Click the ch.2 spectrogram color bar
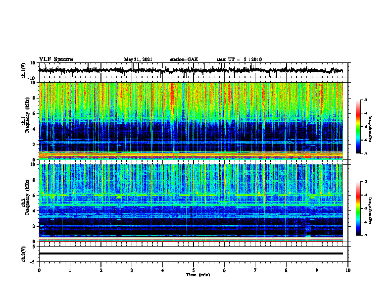The image size is (392, 303). click(x=358, y=208)
